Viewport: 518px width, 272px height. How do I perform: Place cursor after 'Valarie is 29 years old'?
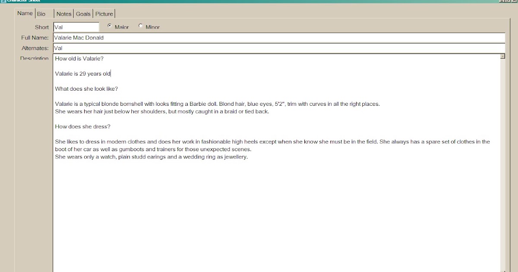pos(111,73)
